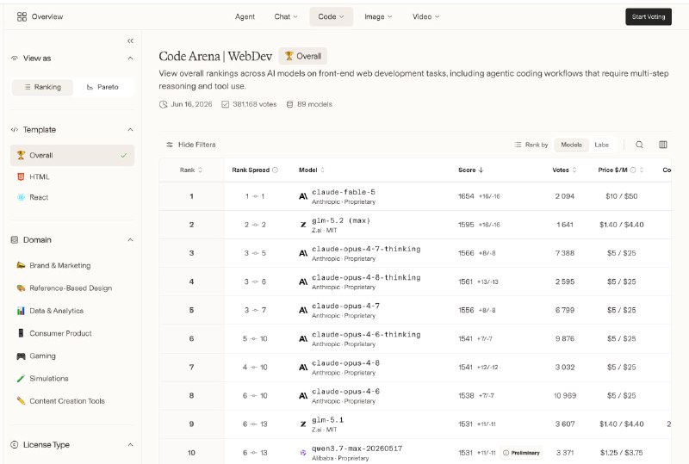The image size is (689, 464).
Task: Collapse the Domain section chevron
Action: coord(131,240)
